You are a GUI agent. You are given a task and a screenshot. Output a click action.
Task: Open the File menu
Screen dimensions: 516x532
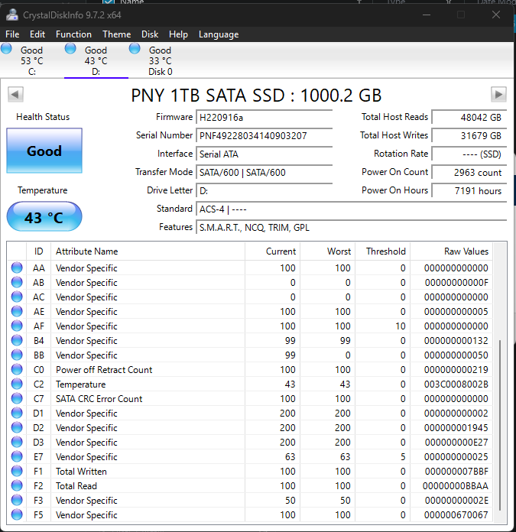pos(12,34)
